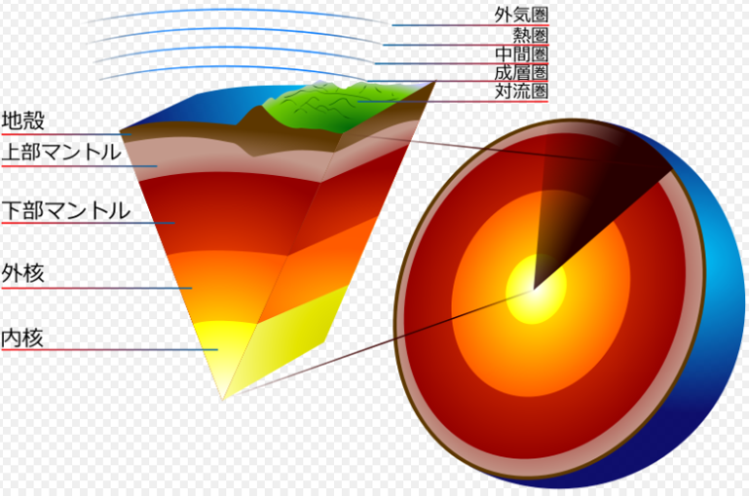Click the 地殻 label
This screenshot has width=749, height=496.
point(23,121)
